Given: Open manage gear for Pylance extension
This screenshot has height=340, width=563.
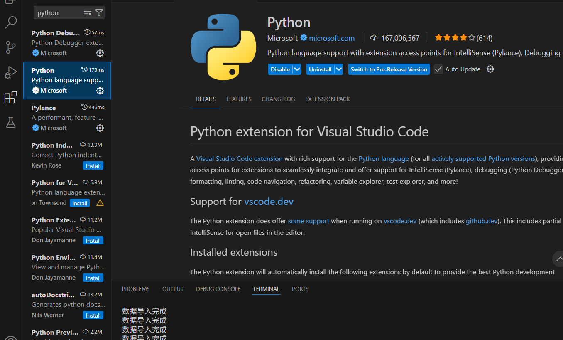Looking at the screenshot, I should coord(100,128).
